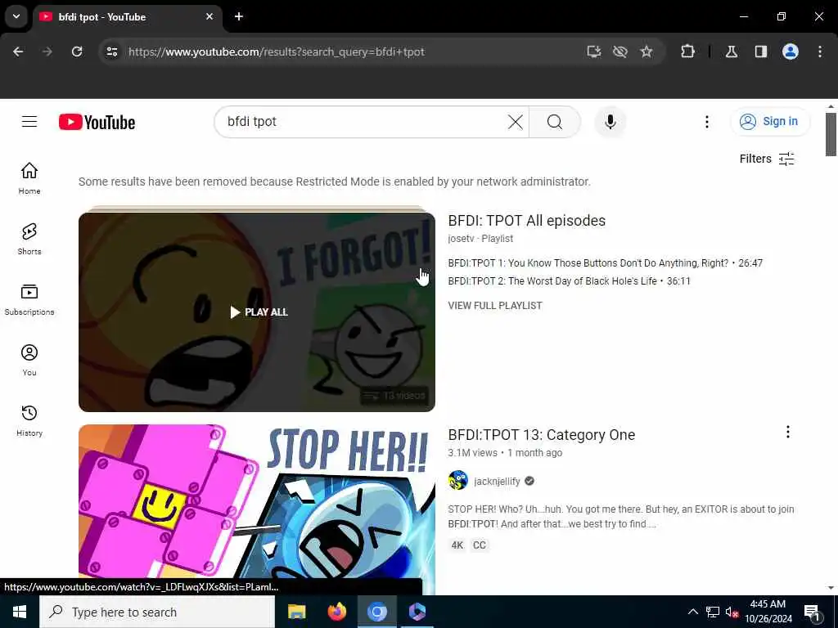Open more options for Category One video
838x628 pixels.
(787, 432)
